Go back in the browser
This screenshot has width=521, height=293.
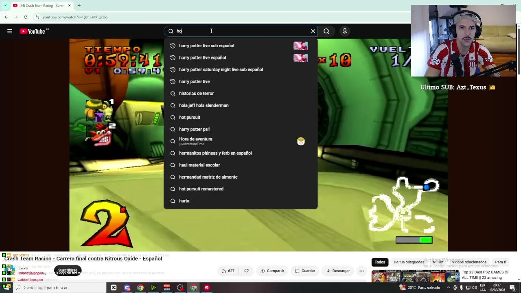6,17
